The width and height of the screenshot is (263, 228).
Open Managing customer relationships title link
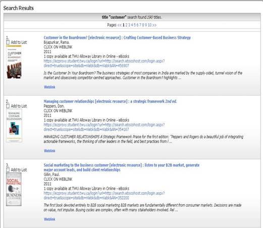pyautogui.click(x=110, y=101)
